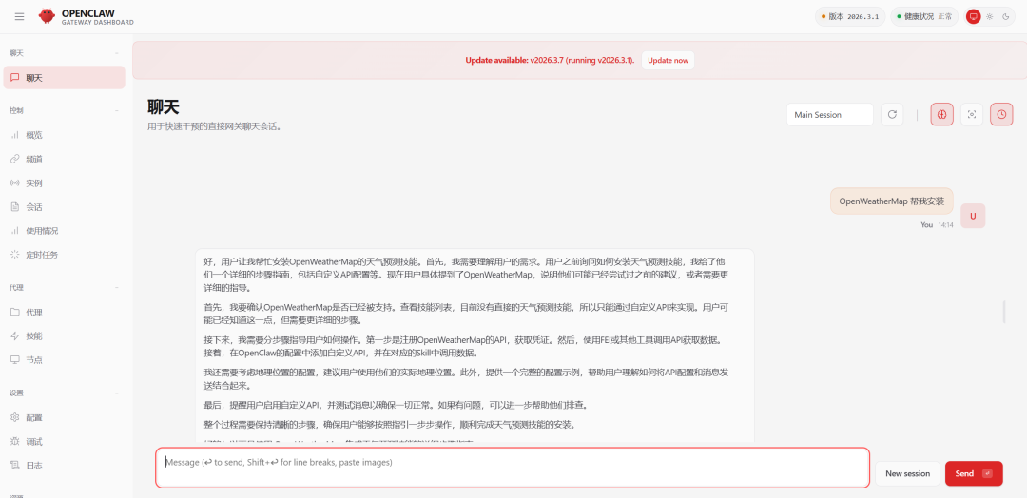Image resolution: width=1027 pixels, height=498 pixels.
Task: Click the 聊天 page heading
Action: point(164,106)
